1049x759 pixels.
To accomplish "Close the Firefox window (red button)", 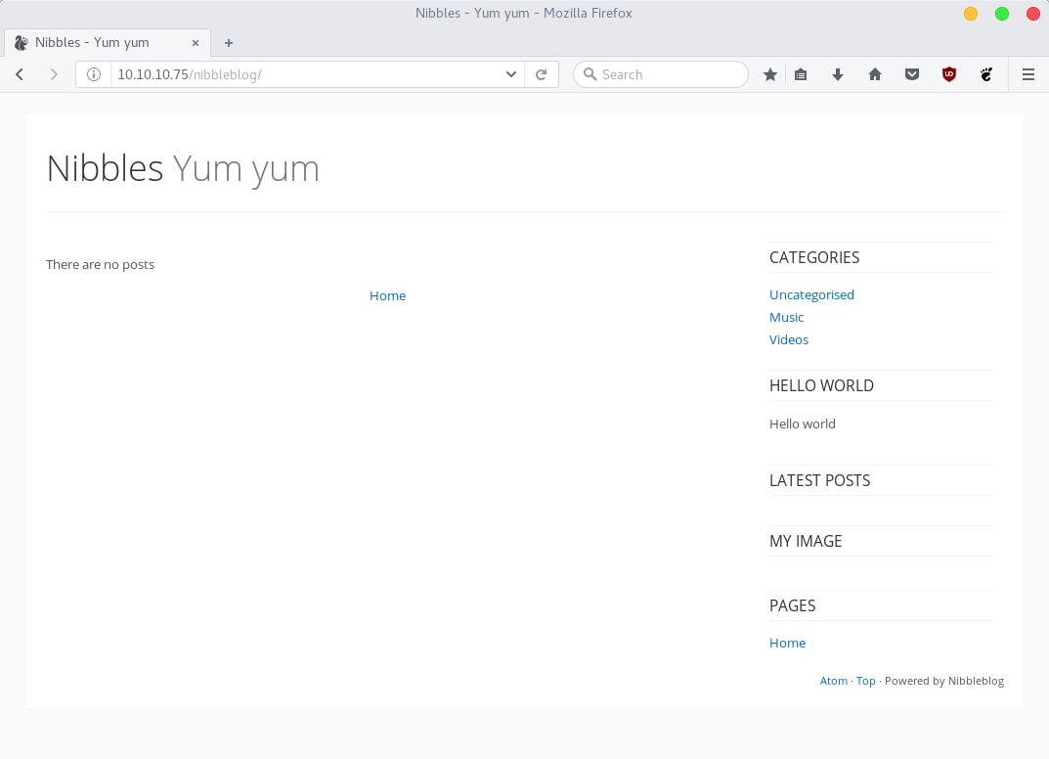I will pos(1033,14).
